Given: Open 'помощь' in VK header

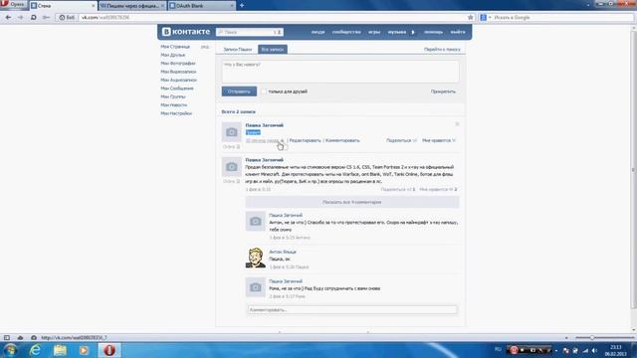Looking at the screenshot, I should click(x=433, y=32).
